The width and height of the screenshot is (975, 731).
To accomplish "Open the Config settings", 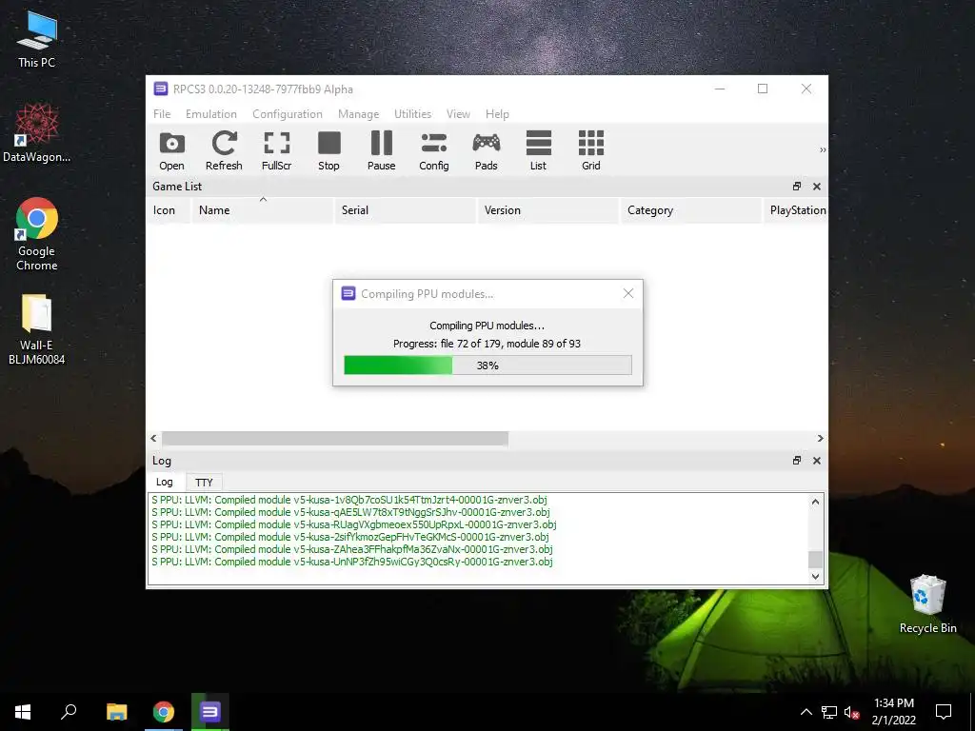I will click(x=433, y=150).
